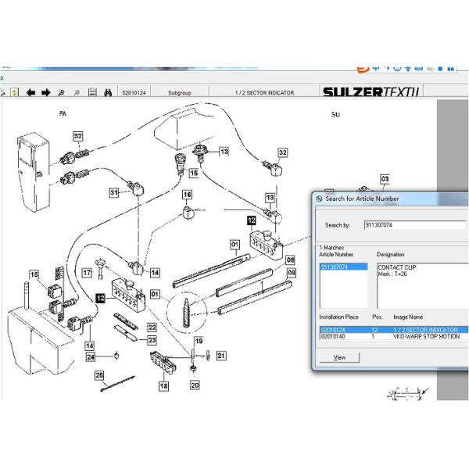The height and width of the screenshot is (469, 469).
Task: Click the View button in search dialog
Action: [x=340, y=357]
